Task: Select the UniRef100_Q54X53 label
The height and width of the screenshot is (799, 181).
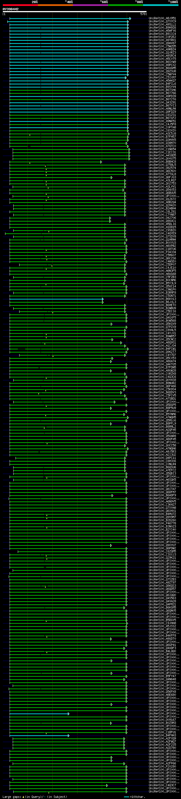Action: 162,190
